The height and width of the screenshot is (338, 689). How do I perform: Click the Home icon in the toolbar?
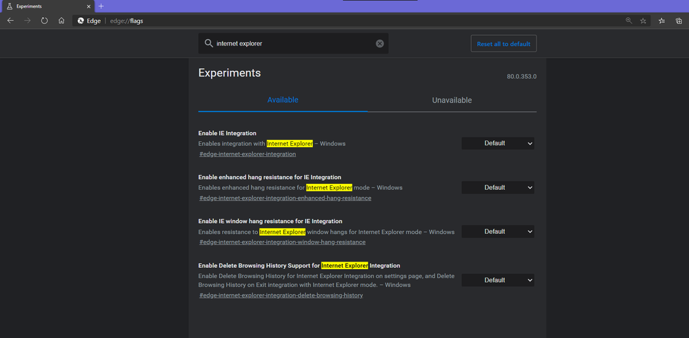[x=61, y=21]
